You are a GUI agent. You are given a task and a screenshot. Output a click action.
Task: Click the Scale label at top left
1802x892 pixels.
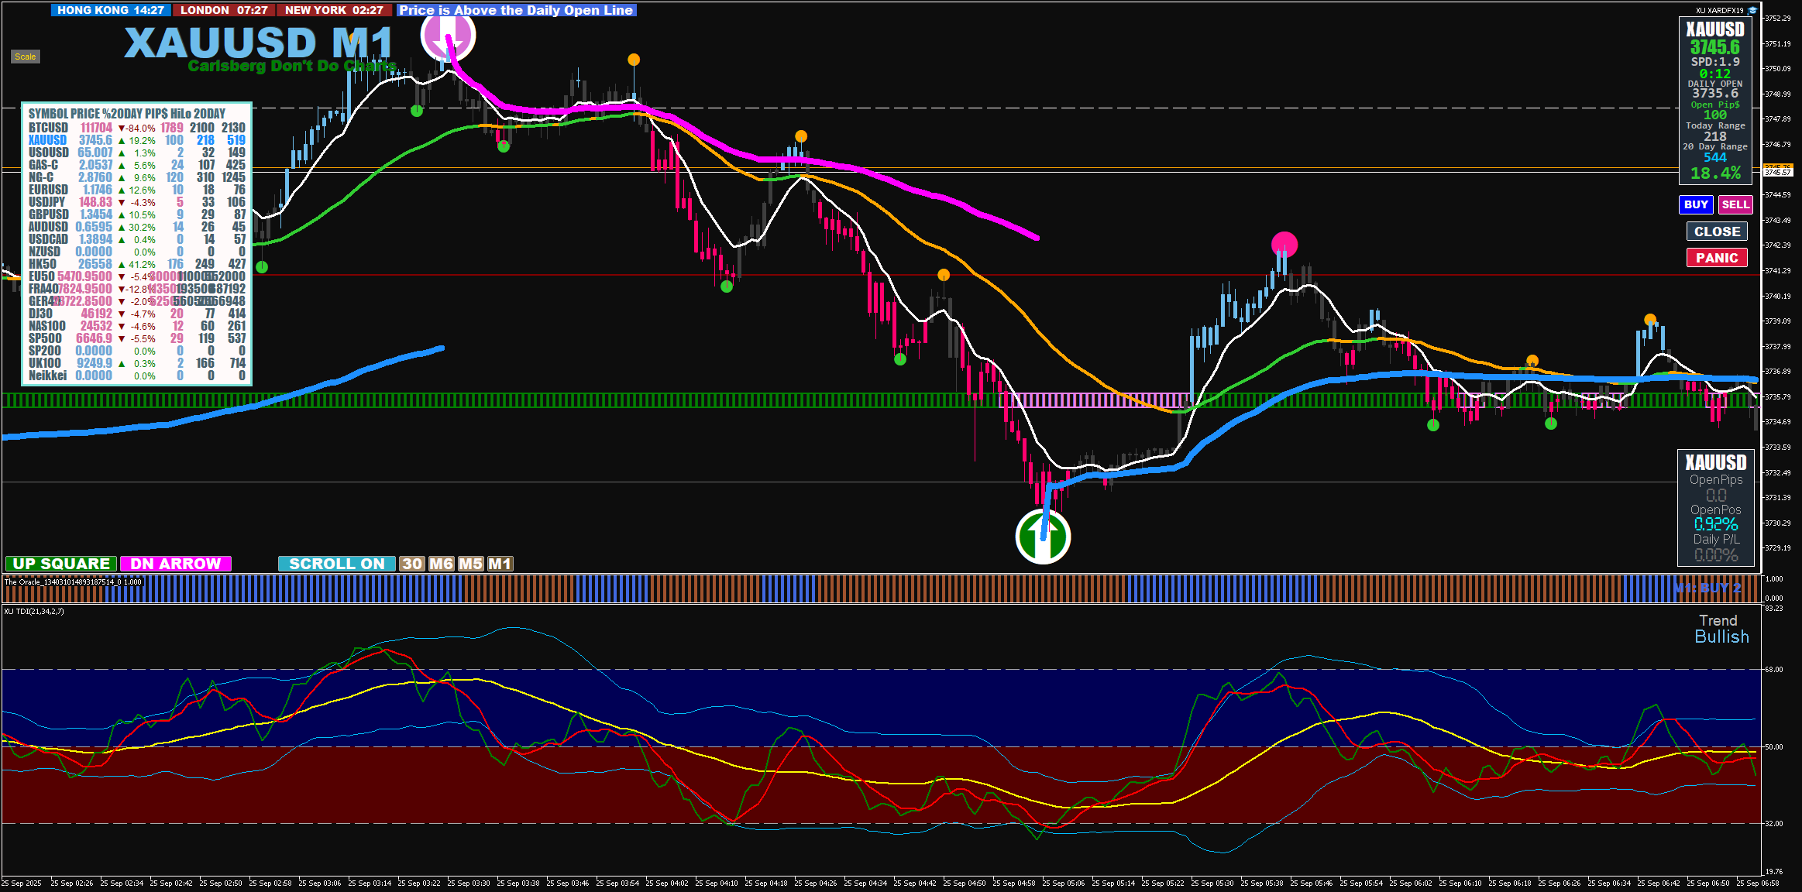(x=25, y=57)
